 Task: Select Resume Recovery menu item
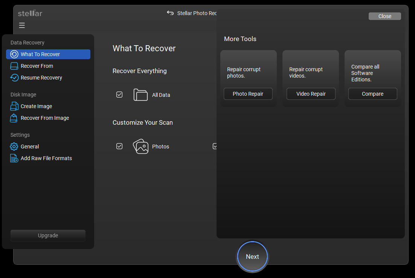[48, 78]
